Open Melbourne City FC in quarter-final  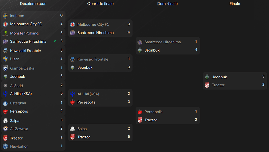93,24
